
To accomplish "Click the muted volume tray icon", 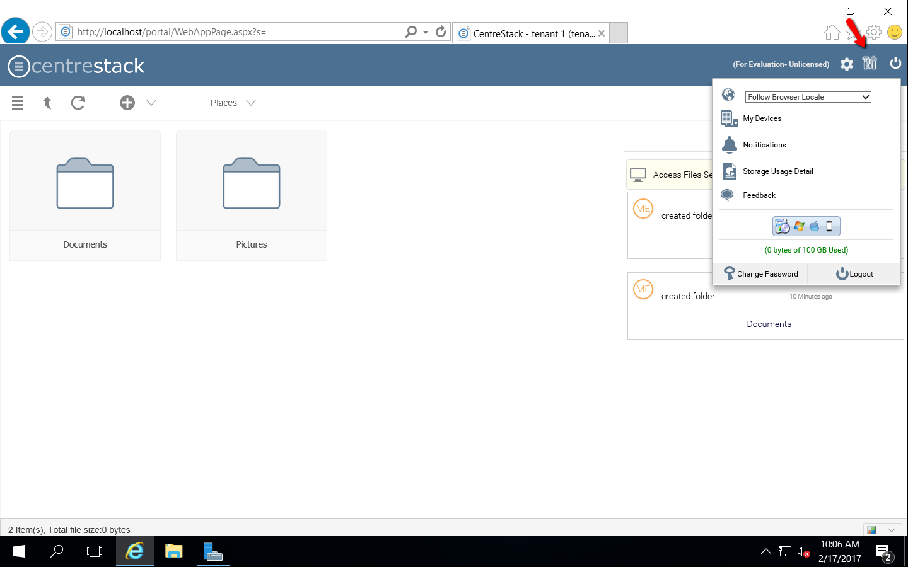I will point(803,552).
